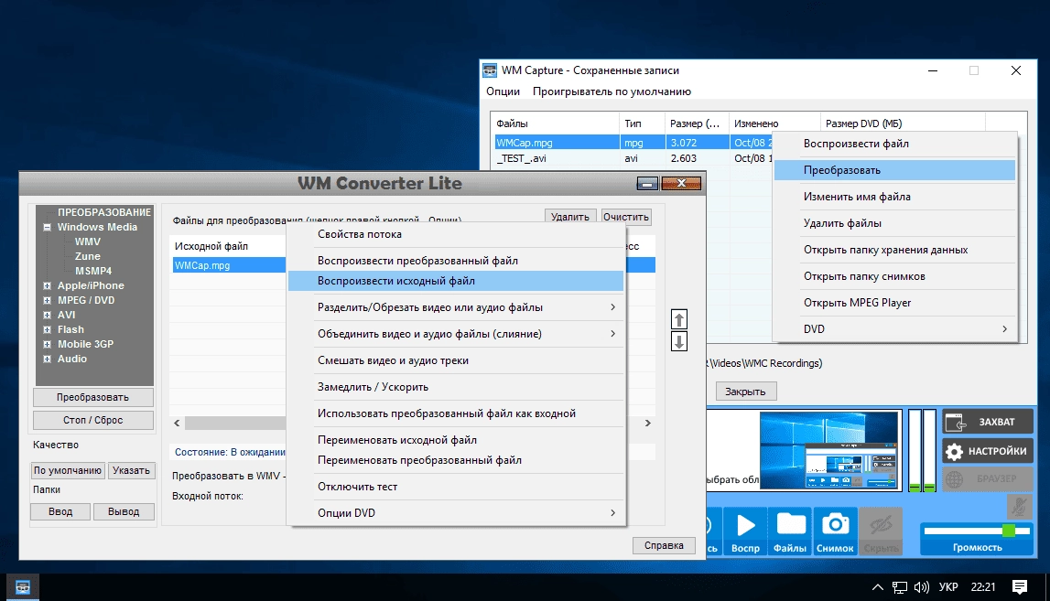Click the WM Capture icon in the taskbar
1050x601 pixels.
click(x=23, y=587)
